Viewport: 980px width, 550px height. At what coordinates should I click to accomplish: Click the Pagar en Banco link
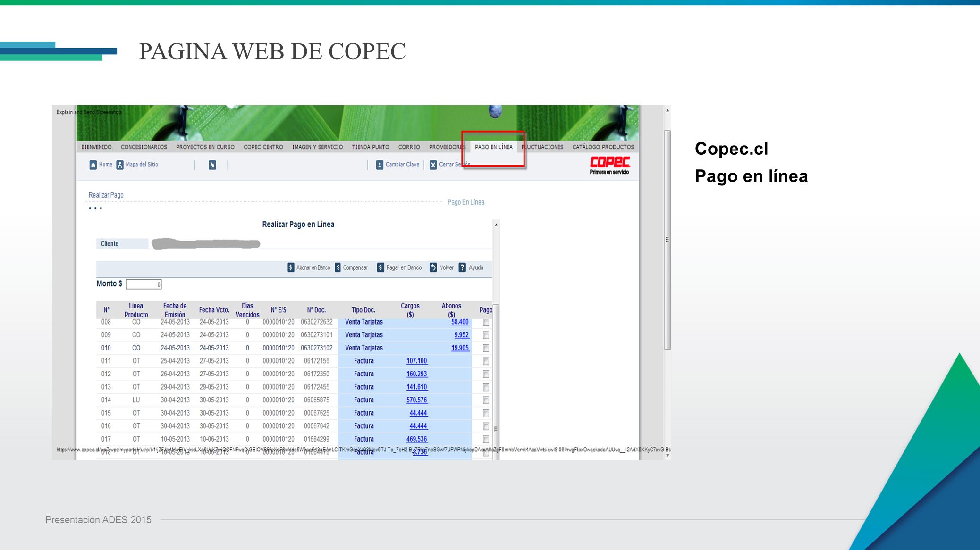pyautogui.click(x=404, y=268)
